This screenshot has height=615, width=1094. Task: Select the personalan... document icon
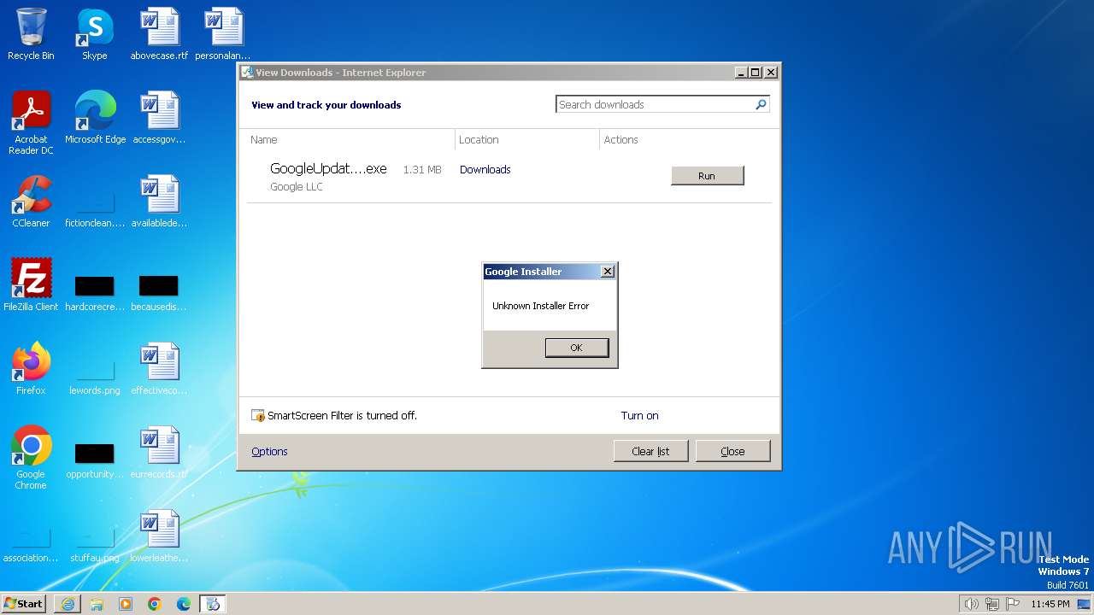pyautogui.click(x=223, y=34)
